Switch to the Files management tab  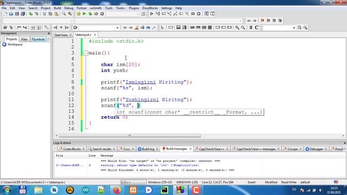(24, 40)
